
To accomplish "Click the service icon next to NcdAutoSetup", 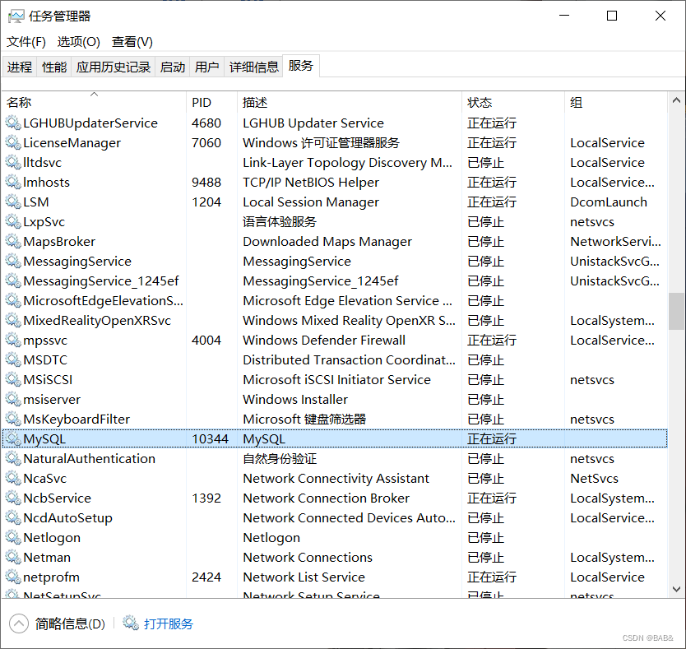I will tap(13, 517).
